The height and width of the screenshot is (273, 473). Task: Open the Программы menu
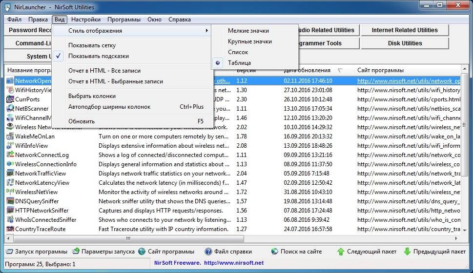(x=124, y=19)
